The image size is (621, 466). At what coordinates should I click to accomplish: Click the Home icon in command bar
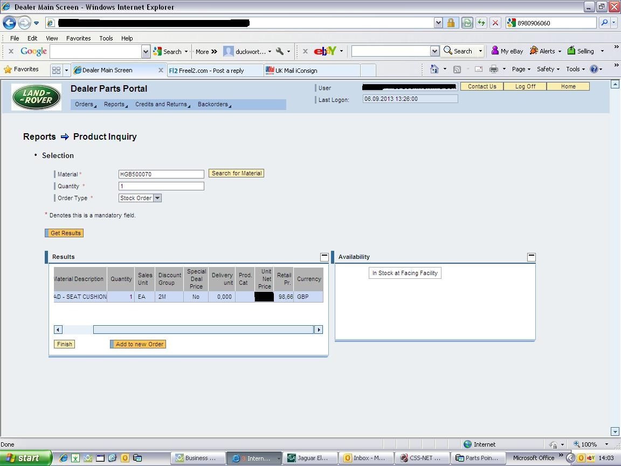coord(434,69)
